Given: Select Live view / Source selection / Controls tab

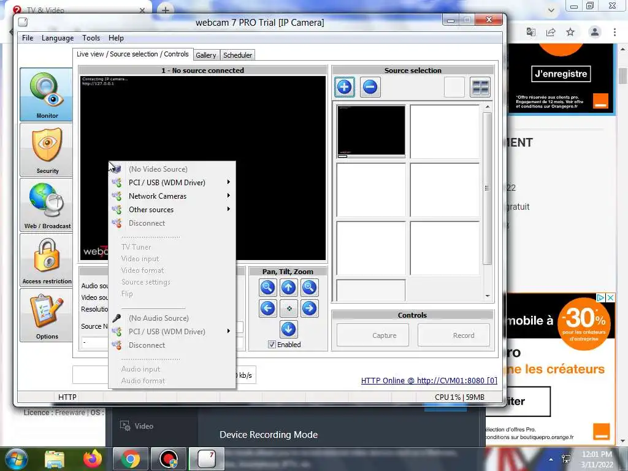Looking at the screenshot, I should 132,54.
